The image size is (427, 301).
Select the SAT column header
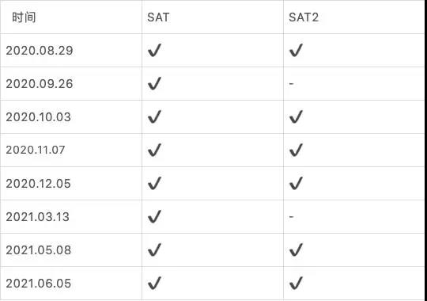[x=158, y=17]
